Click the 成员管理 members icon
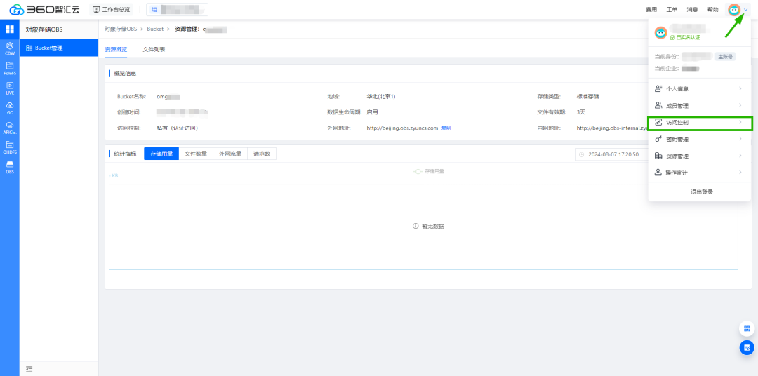 pyautogui.click(x=658, y=105)
